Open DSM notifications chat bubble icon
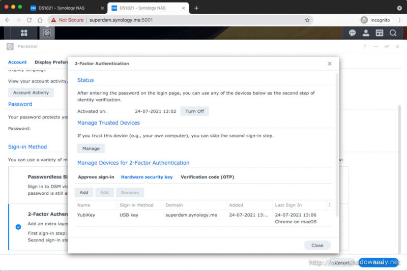The width and height of the screenshot is (407, 271). pyautogui.click(x=352, y=33)
